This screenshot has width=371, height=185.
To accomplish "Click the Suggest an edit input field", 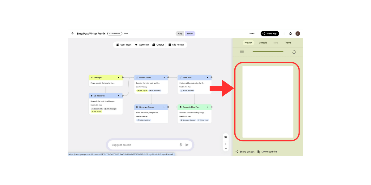I will click(142, 145).
